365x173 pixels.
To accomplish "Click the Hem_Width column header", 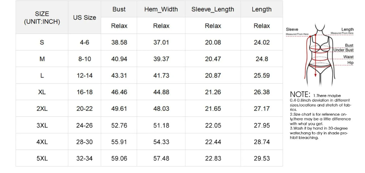I will (161, 9).
